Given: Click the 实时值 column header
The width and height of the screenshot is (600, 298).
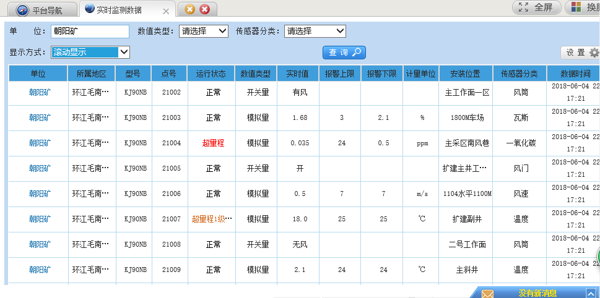Looking at the screenshot, I should (298, 74).
